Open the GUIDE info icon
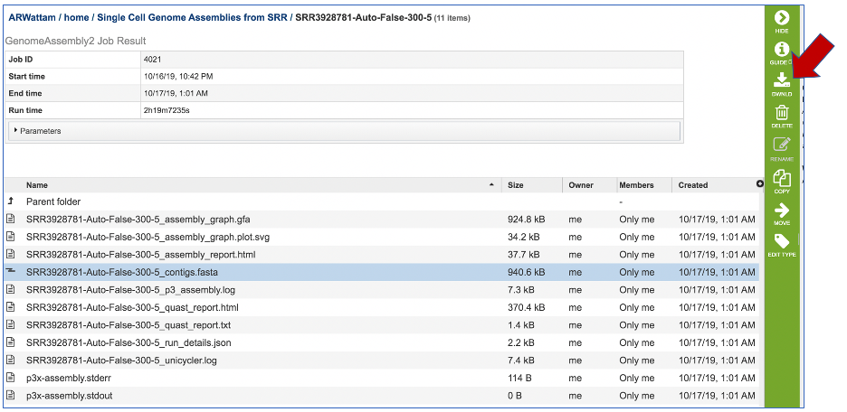Viewport: 847px width, 412px height. click(x=782, y=50)
